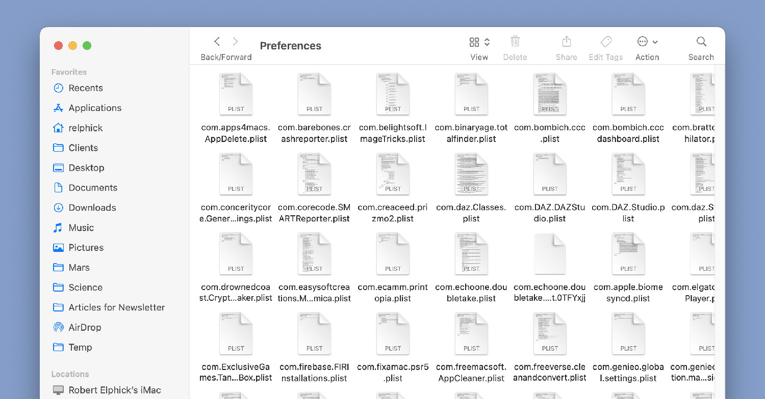Open Recents in the sidebar
This screenshot has width=765, height=399.
point(86,88)
